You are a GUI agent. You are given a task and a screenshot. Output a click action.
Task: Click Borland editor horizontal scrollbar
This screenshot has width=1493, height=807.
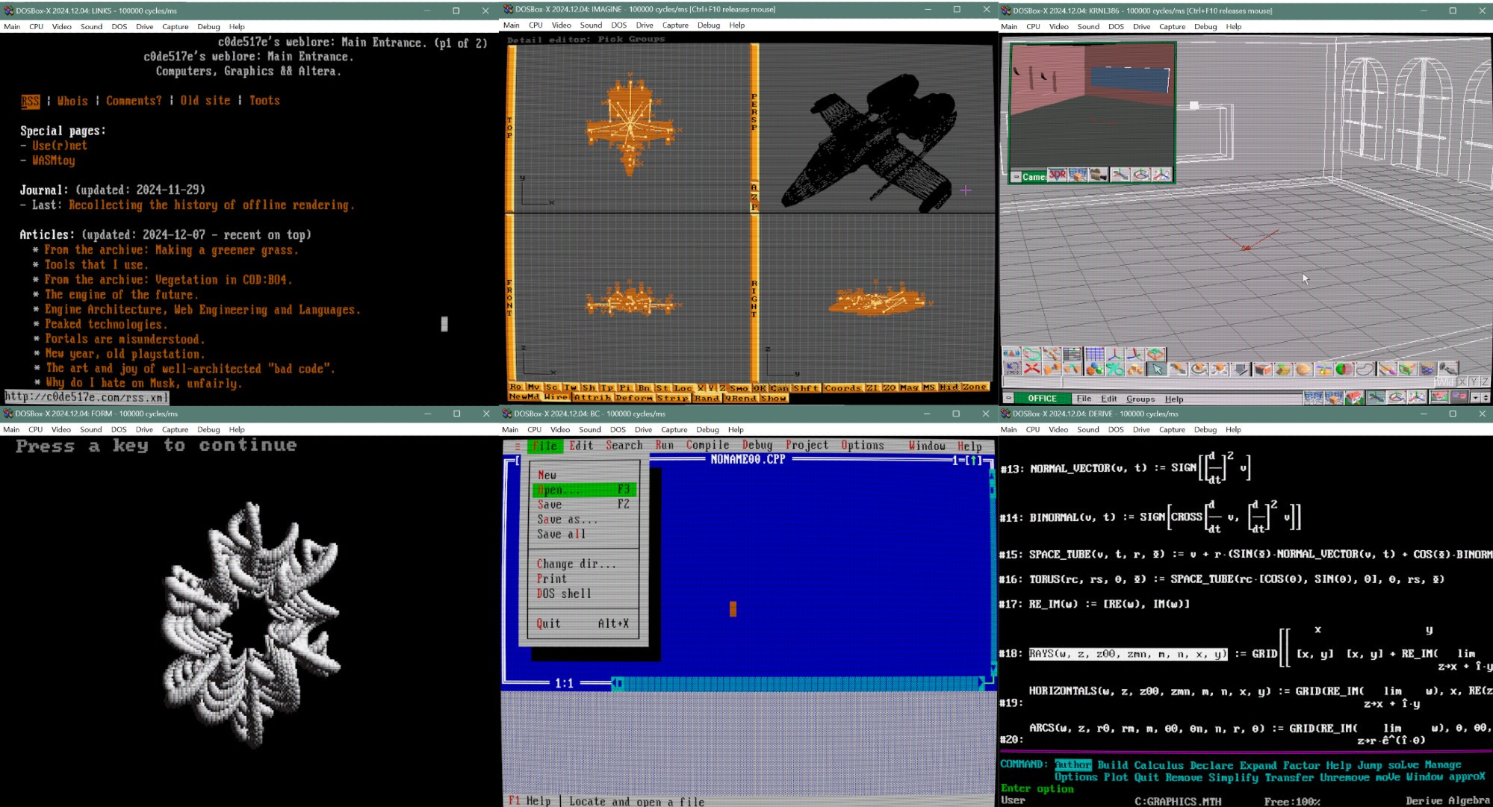pyautogui.click(x=799, y=683)
